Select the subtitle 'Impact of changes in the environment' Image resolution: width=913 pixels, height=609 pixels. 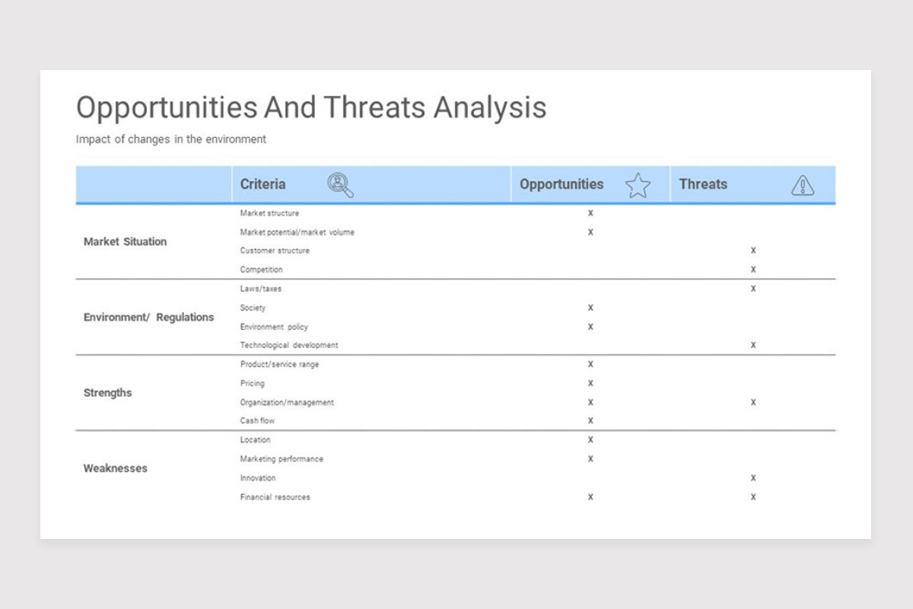click(171, 139)
